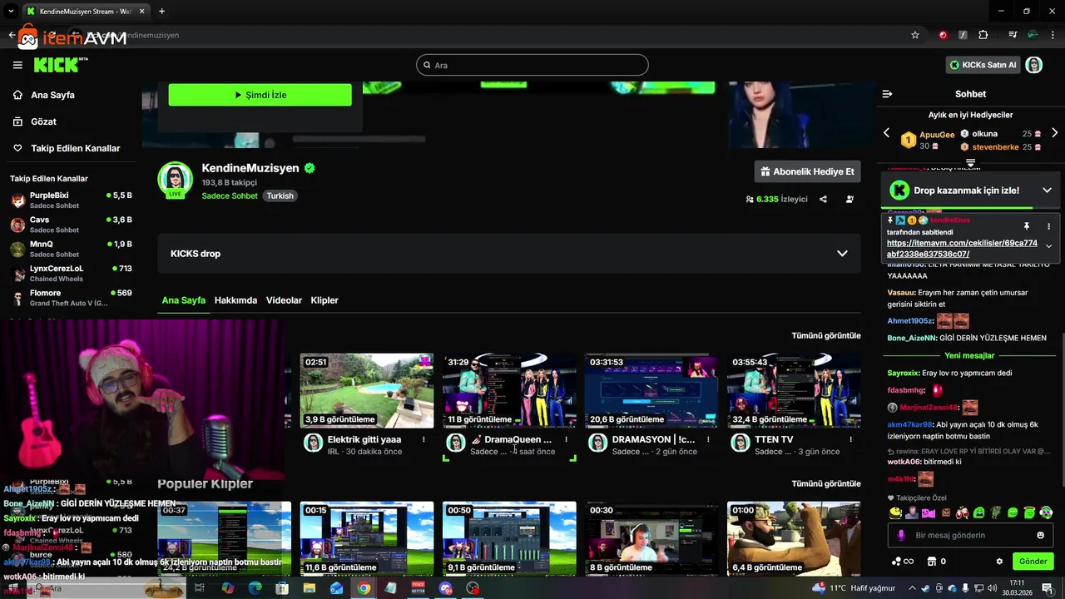Image resolution: width=1065 pixels, height=599 pixels.
Task: Open options for Elektrik gitti yaaa video
Action: (424, 439)
